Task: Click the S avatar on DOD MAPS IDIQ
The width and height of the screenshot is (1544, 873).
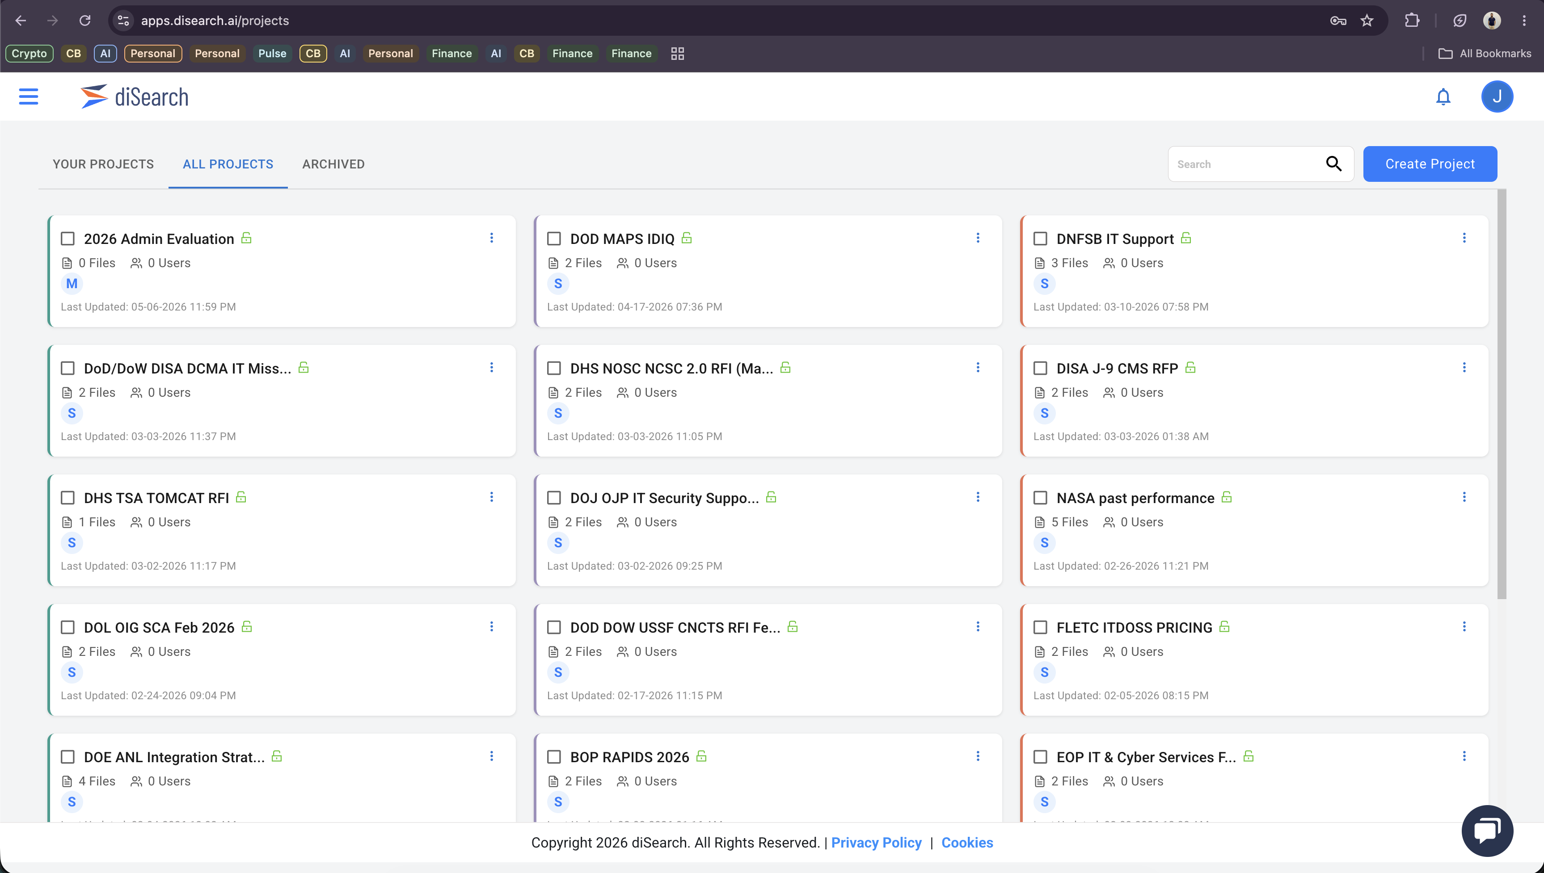Action: (558, 284)
